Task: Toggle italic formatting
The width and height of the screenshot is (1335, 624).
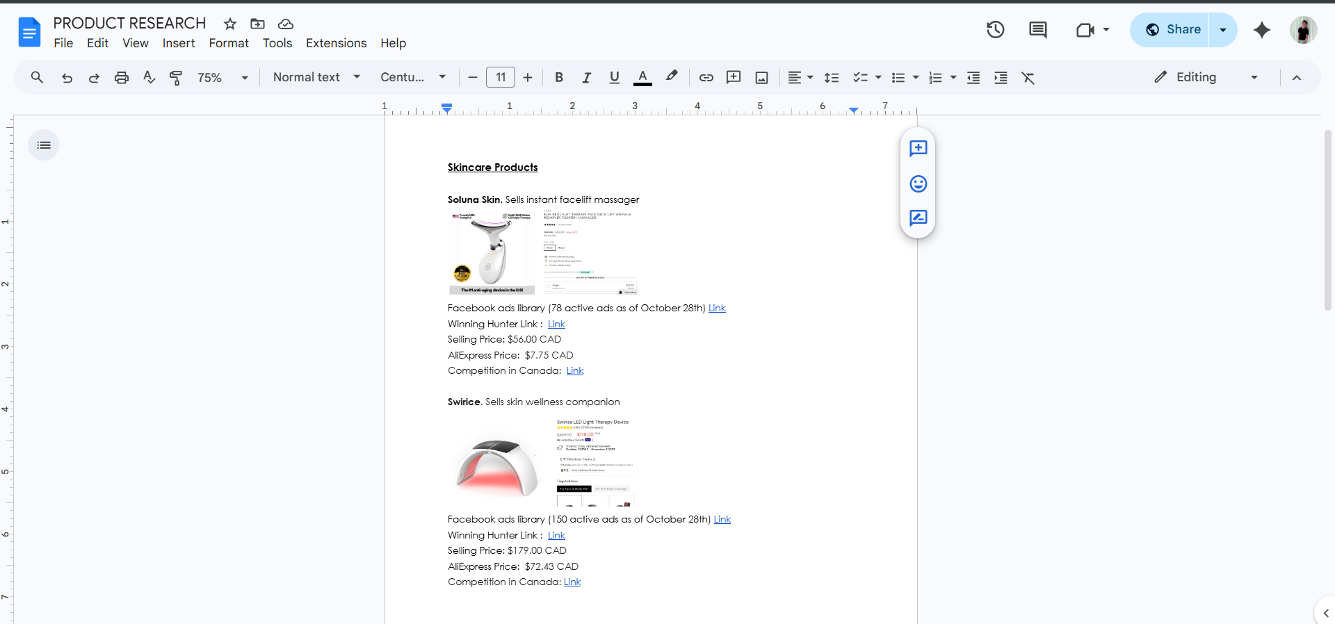Action: [x=587, y=77]
